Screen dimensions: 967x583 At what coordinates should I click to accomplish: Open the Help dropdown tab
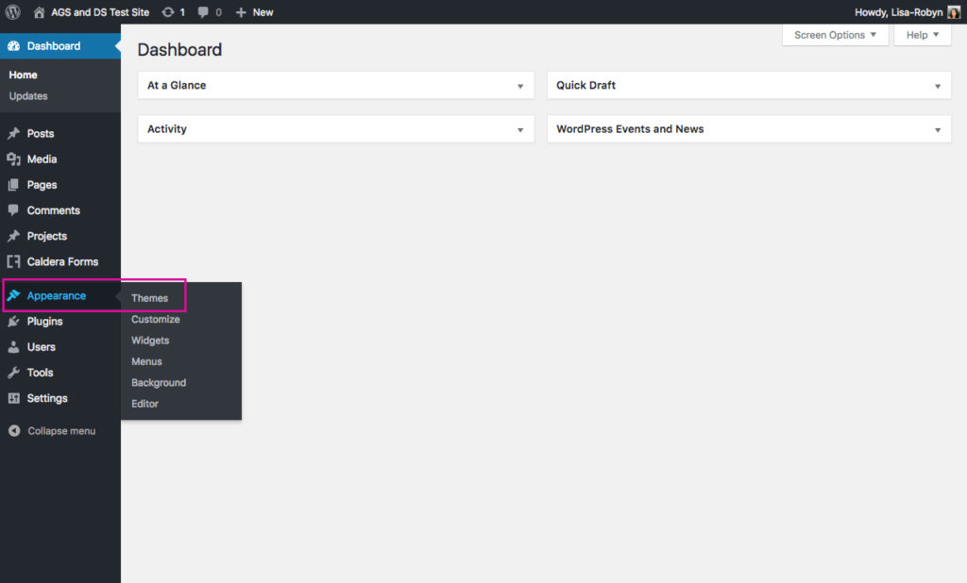tap(922, 35)
